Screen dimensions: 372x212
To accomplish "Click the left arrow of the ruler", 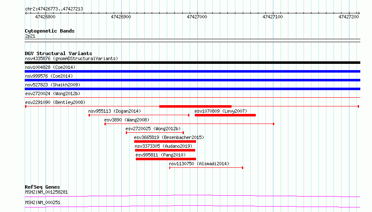I will [26, 13].
